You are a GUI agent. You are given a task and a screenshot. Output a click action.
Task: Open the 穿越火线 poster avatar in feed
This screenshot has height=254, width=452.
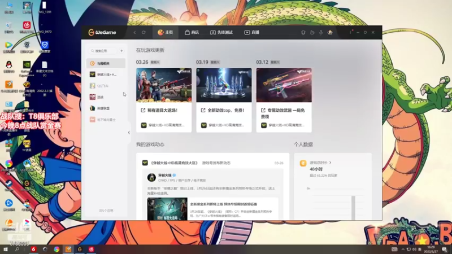151,177
